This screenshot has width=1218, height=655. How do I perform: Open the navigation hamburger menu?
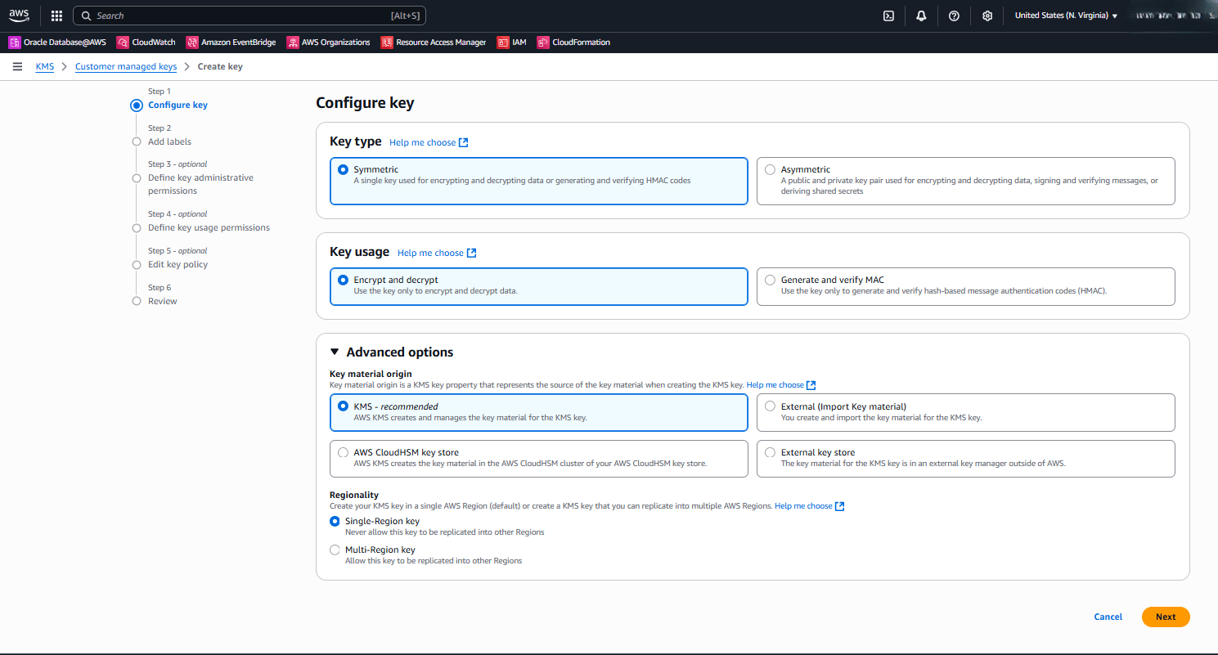[x=17, y=66]
